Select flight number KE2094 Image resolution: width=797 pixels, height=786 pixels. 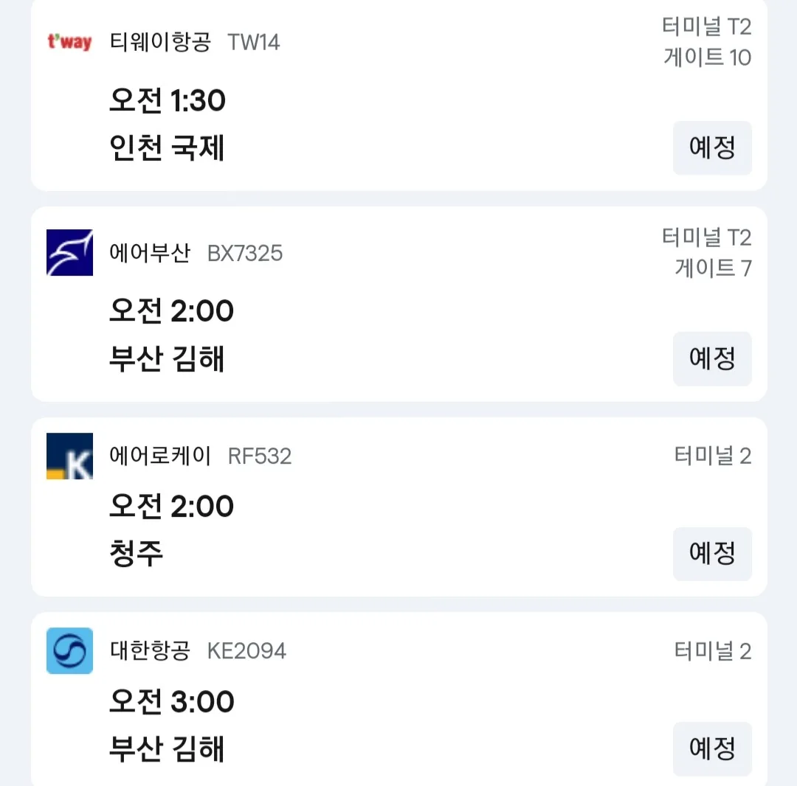coord(247,652)
